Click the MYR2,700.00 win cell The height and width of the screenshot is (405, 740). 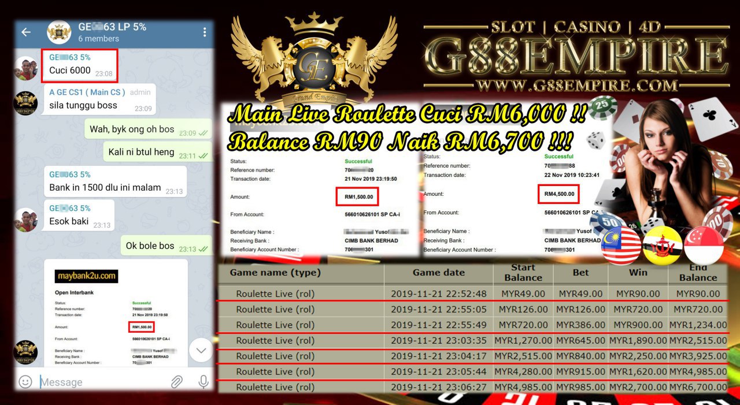pyautogui.click(x=638, y=387)
